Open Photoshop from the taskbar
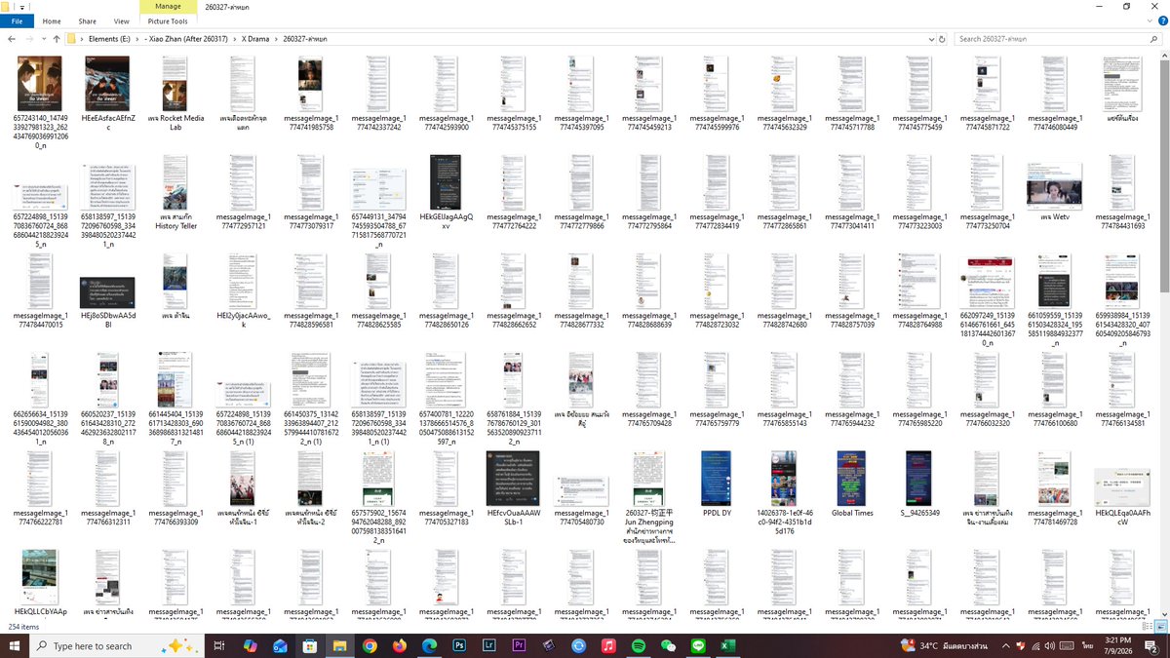The height and width of the screenshot is (658, 1170). click(459, 645)
